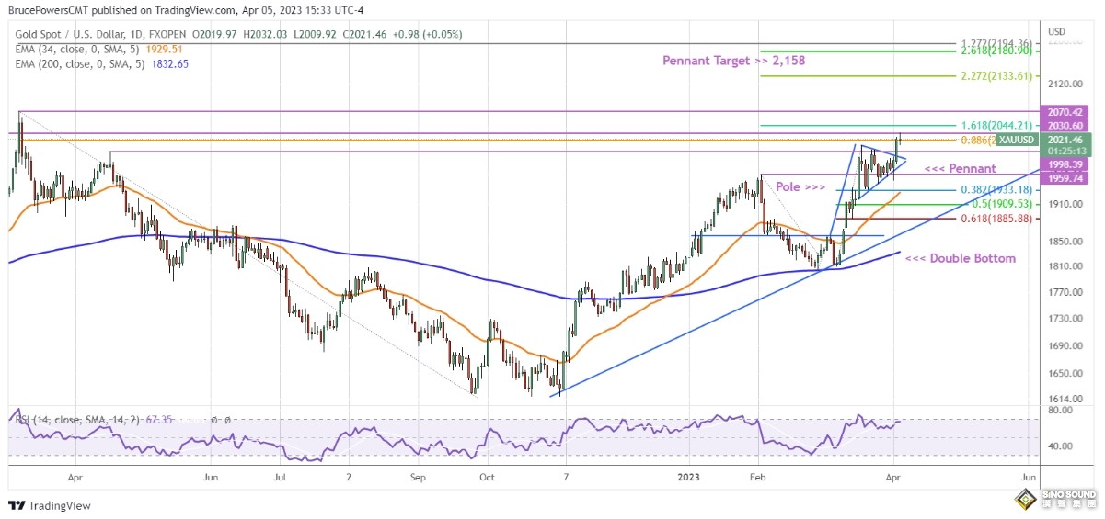
Task: Click the 2023 year label on time axis
Action: click(690, 478)
